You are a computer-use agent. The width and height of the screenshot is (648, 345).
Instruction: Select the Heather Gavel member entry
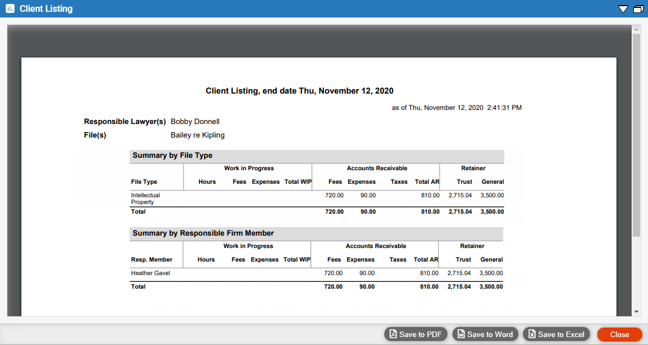click(x=150, y=273)
